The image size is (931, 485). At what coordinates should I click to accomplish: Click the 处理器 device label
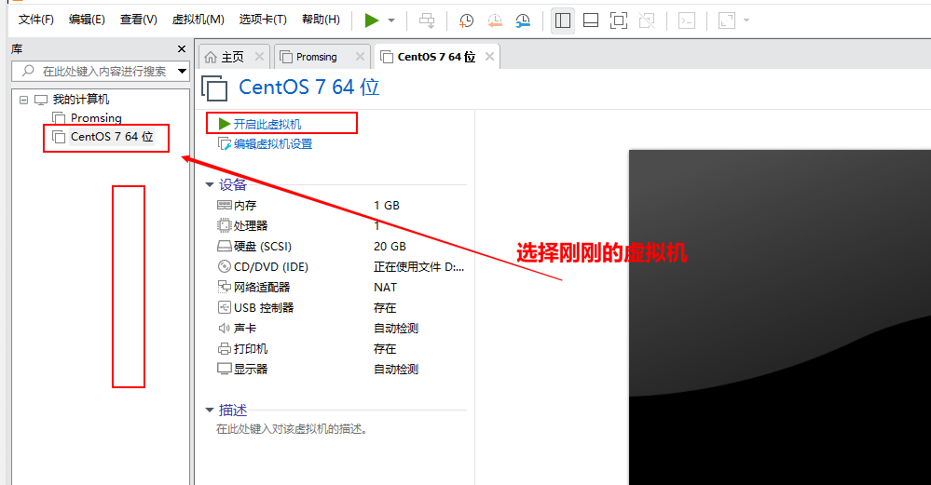point(251,226)
